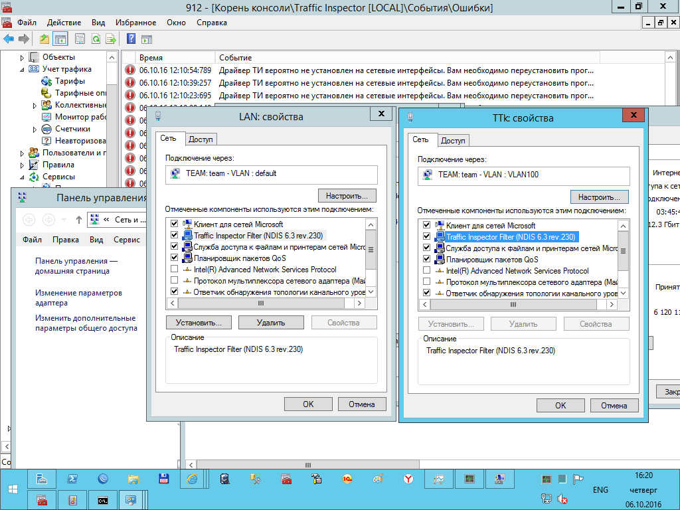Screen dimensions: 680x510
Task: Switch to the Доступ tab in TTk properties
Action: [453, 141]
